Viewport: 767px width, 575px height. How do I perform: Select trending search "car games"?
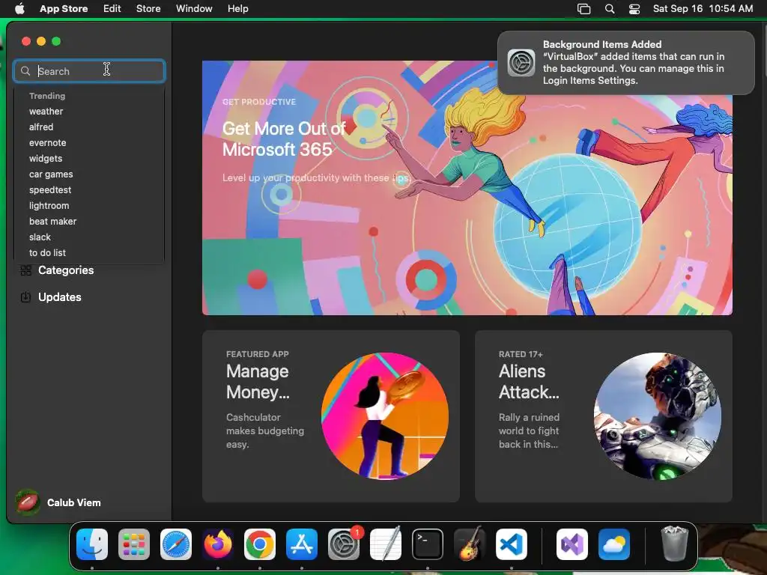coord(51,174)
